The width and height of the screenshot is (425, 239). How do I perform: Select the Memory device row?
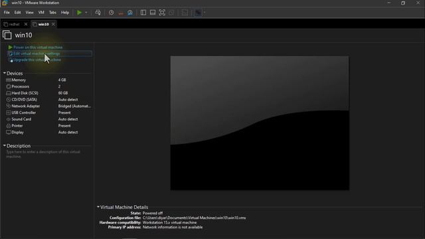(48, 80)
